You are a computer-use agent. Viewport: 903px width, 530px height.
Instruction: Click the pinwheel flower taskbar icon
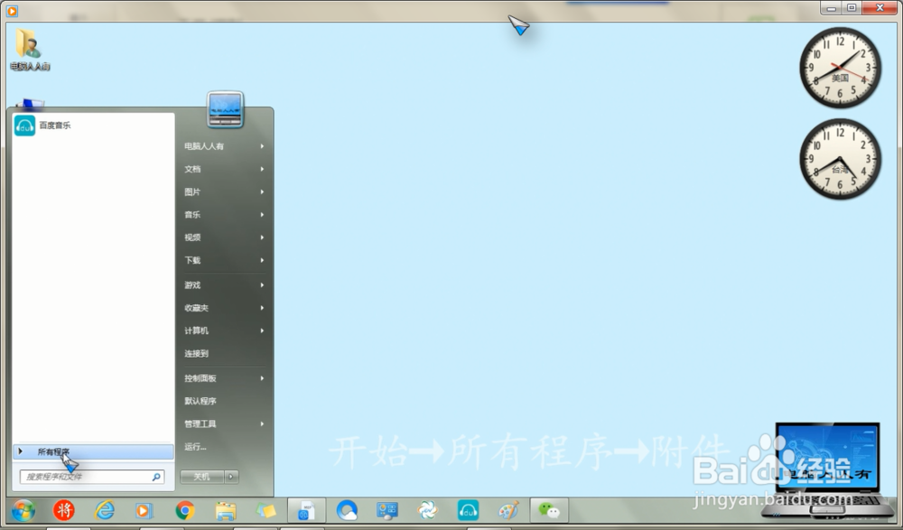pyautogui.click(x=428, y=510)
